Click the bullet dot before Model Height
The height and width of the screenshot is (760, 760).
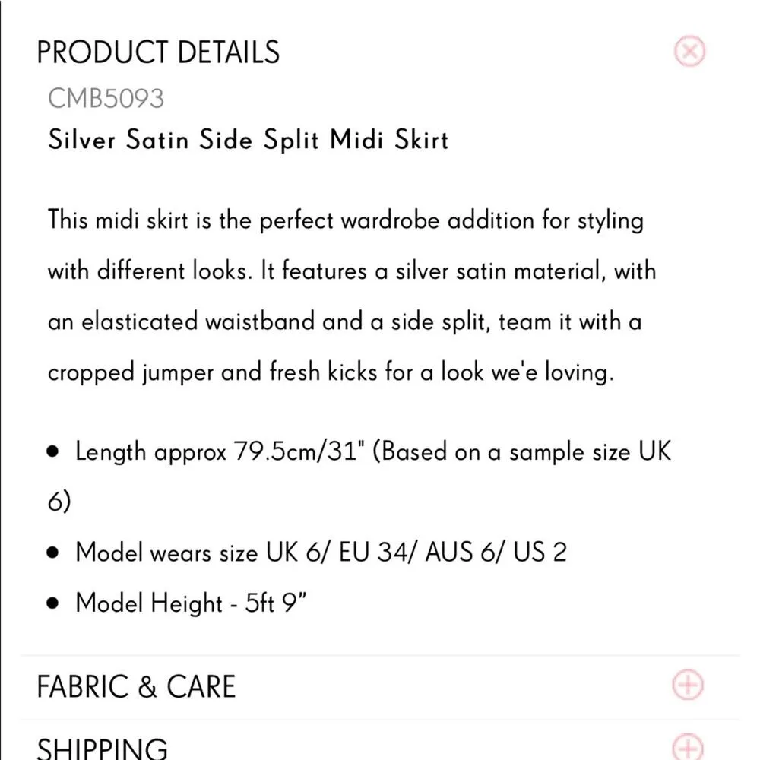click(52, 604)
